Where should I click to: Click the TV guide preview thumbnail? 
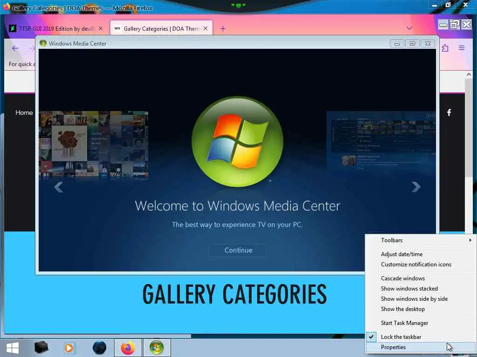point(381,142)
